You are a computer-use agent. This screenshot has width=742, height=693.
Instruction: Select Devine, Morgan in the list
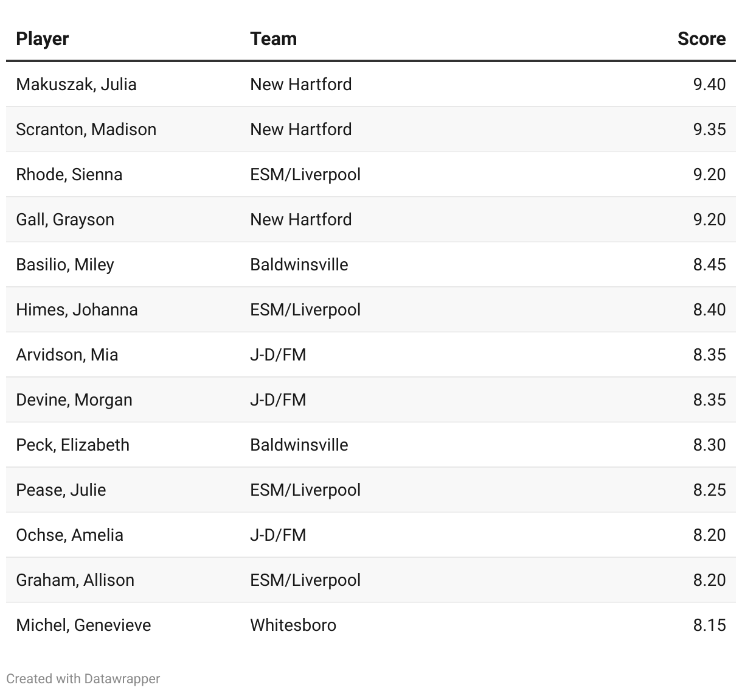tap(74, 399)
